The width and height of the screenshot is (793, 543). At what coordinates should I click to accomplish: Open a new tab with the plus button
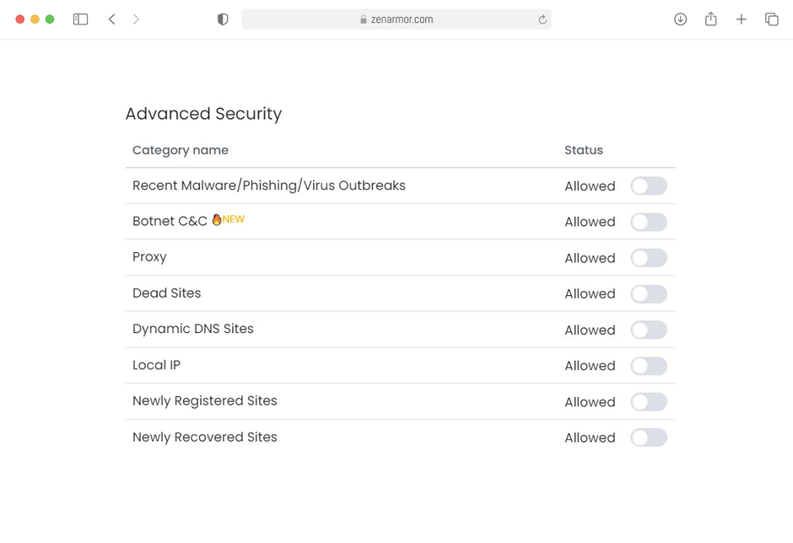741,19
